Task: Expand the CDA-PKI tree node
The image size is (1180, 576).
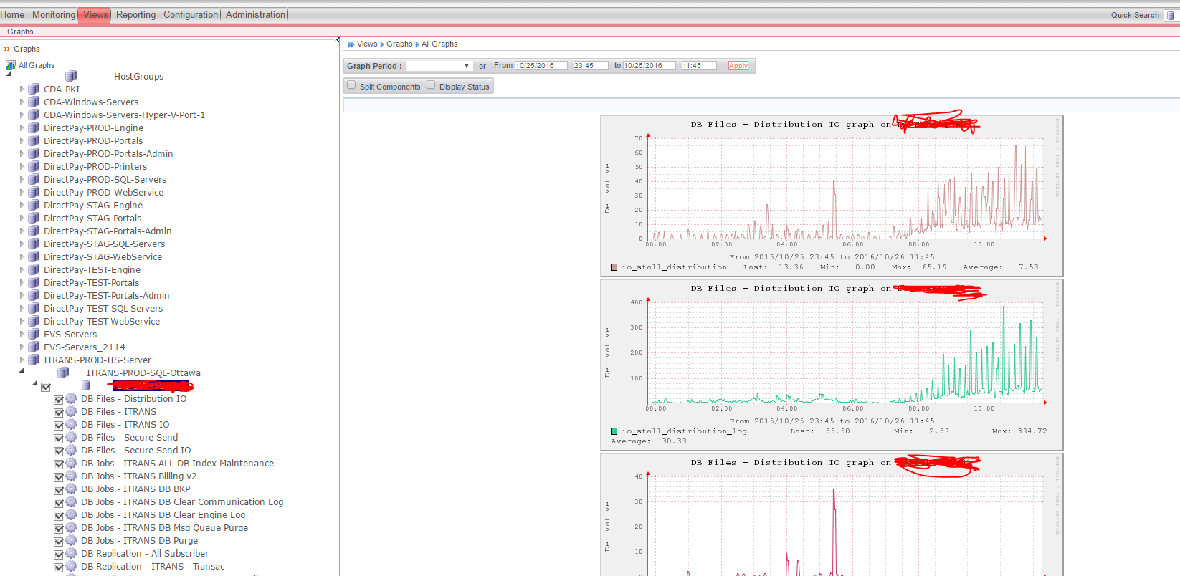Action: (x=22, y=90)
